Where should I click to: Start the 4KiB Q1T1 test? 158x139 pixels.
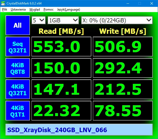pyautogui.click(x=18, y=111)
